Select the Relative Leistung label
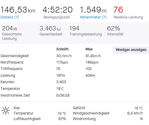Screen dimensions: 149x125 tap(128, 17)
